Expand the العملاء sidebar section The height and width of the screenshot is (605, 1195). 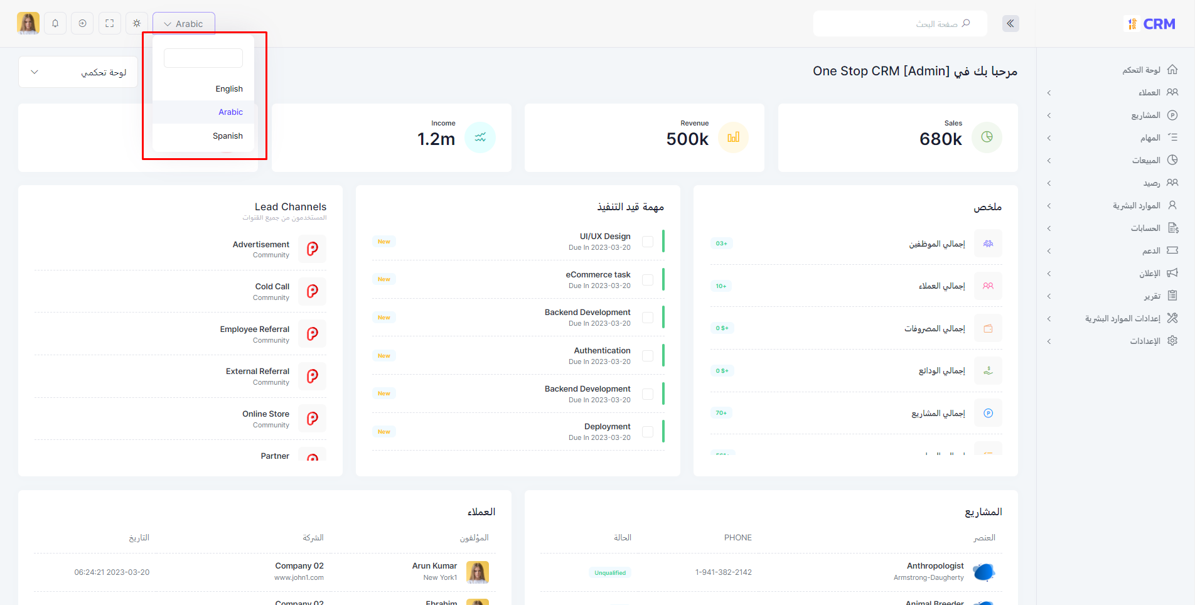(x=1049, y=92)
